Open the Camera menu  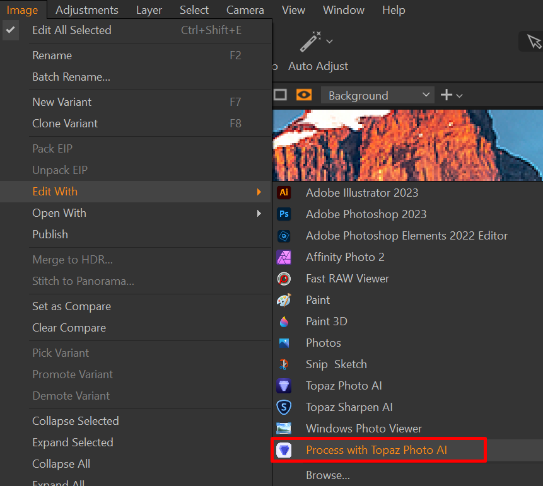click(x=245, y=10)
